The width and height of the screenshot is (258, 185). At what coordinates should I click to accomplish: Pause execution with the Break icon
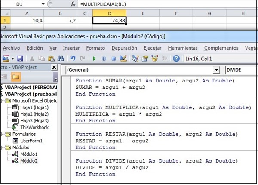point(104,58)
